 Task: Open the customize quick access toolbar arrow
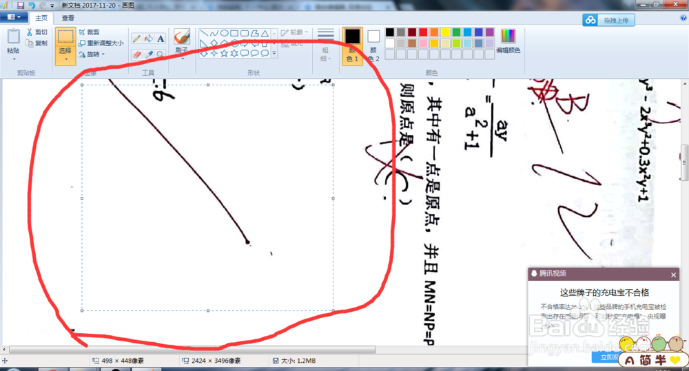click(52, 6)
